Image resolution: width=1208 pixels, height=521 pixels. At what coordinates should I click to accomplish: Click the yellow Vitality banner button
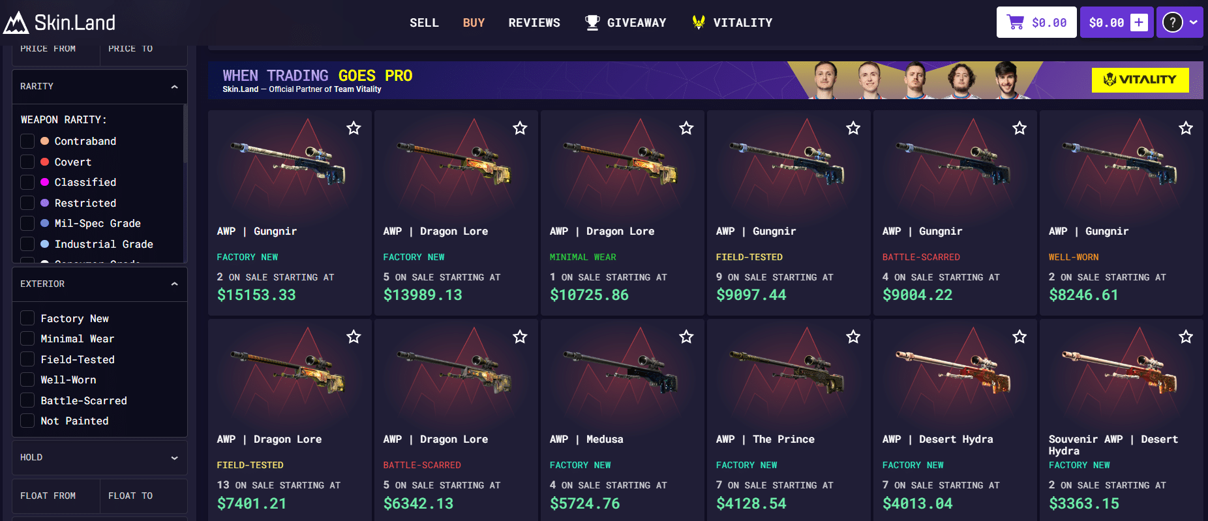point(1140,80)
